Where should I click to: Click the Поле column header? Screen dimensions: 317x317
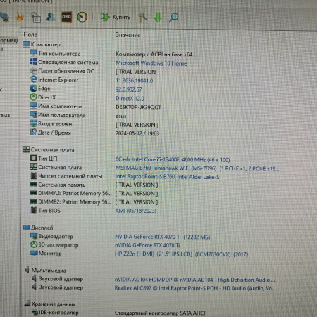click(30, 35)
